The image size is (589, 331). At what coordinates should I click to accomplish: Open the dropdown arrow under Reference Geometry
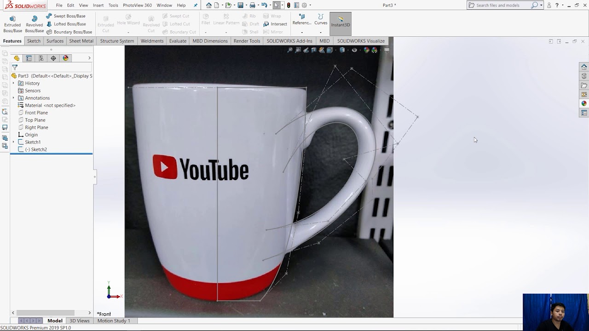coord(302,32)
